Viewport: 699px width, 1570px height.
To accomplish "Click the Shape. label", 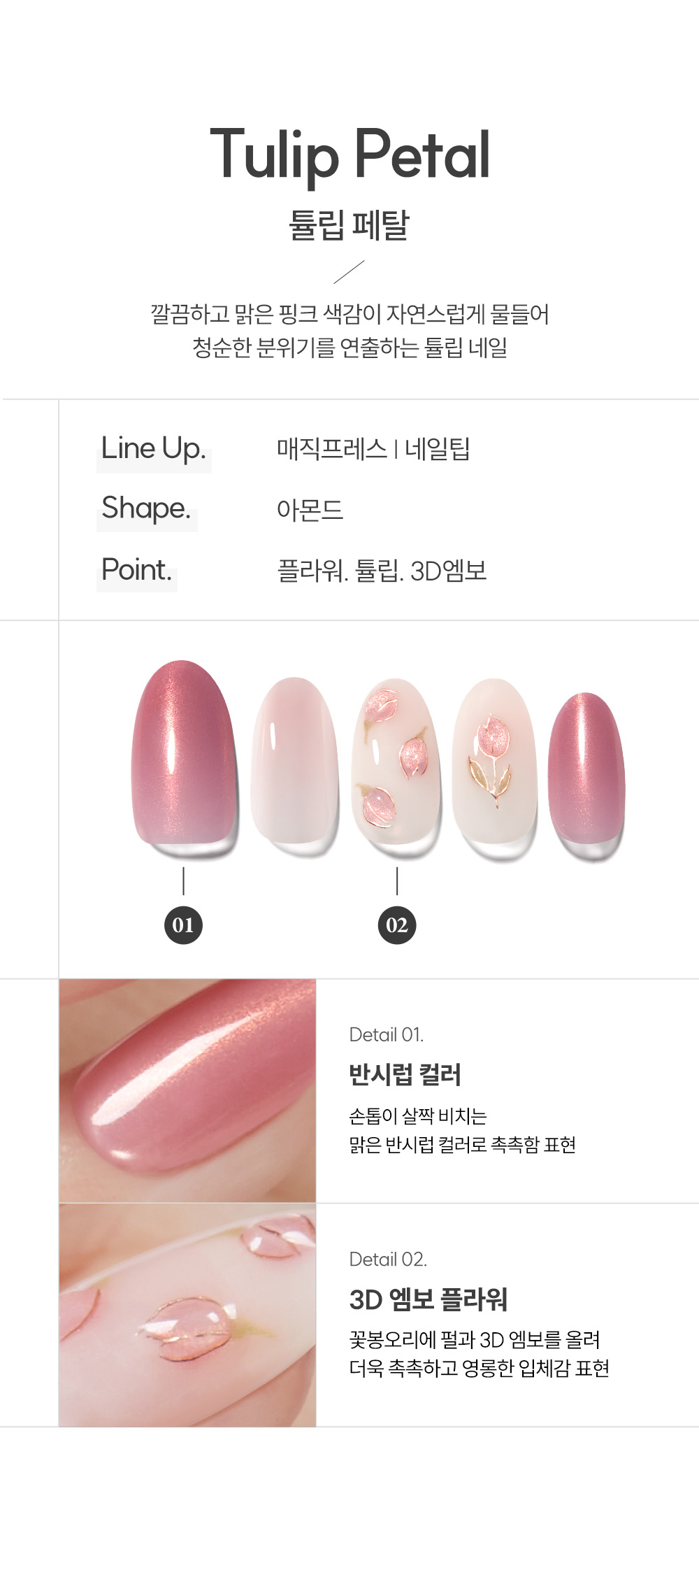I will pos(146,509).
